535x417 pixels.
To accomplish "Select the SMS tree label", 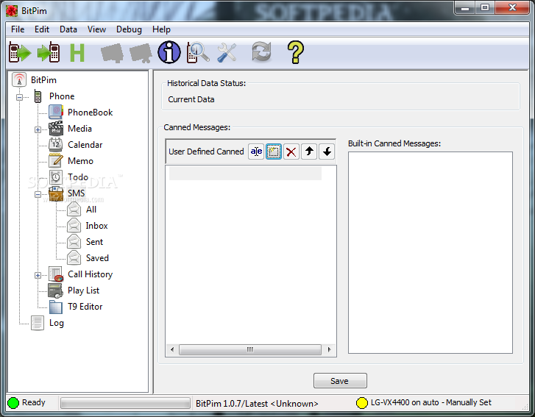I will [x=76, y=193].
